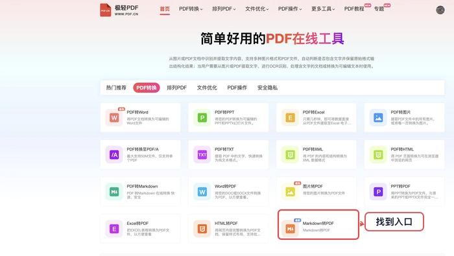Click the 简单好用的PDF在线工具 headline

tap(272, 39)
